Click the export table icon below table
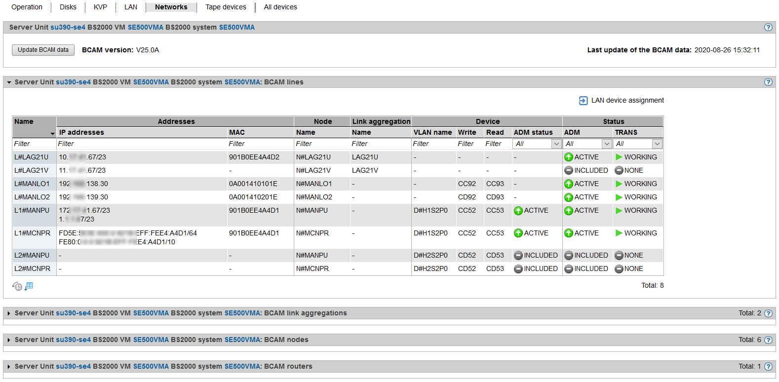 [x=29, y=286]
